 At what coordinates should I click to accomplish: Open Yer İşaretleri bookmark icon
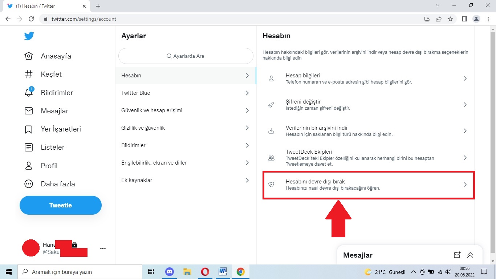coord(29,129)
